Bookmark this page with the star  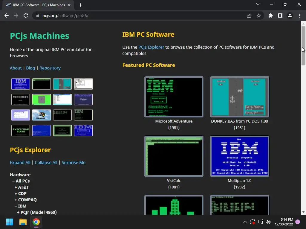258,16
